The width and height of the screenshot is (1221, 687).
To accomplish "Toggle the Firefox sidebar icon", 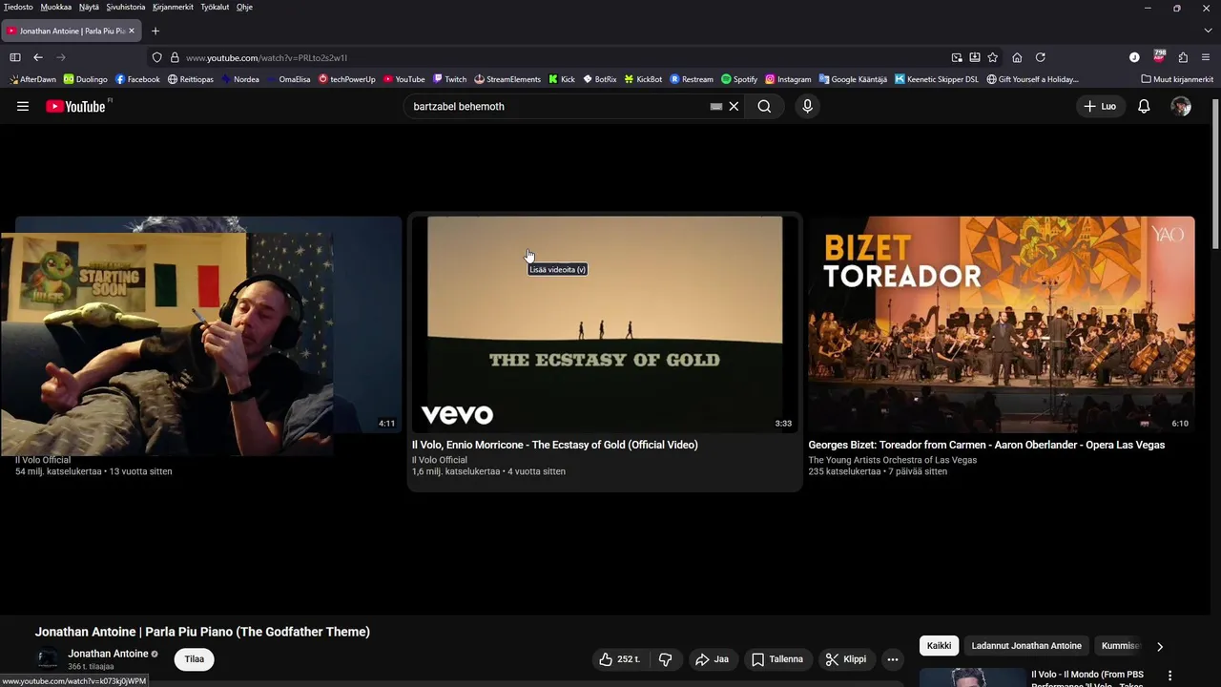I will (x=15, y=57).
